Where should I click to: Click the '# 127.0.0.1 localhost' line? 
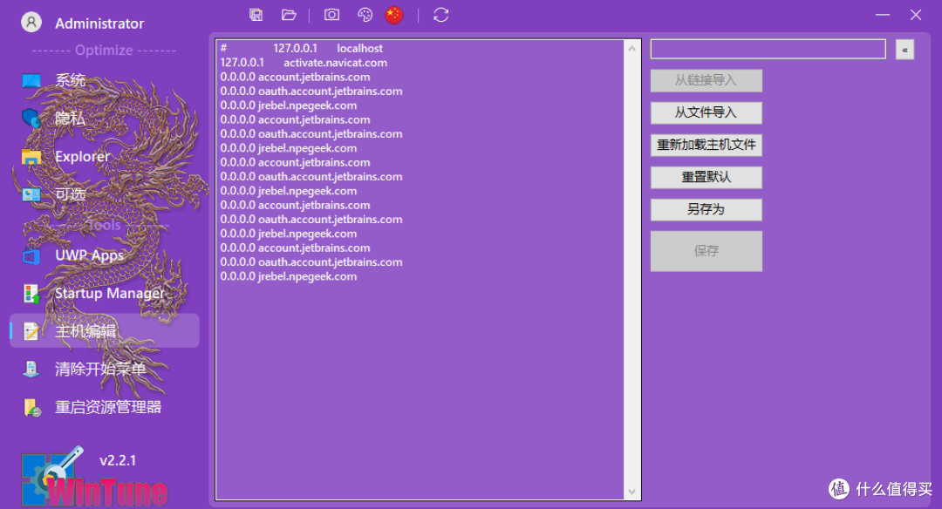(302, 48)
